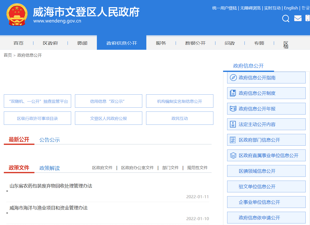
Task: Switch to the 政策解读 tab
Action: 49,168
